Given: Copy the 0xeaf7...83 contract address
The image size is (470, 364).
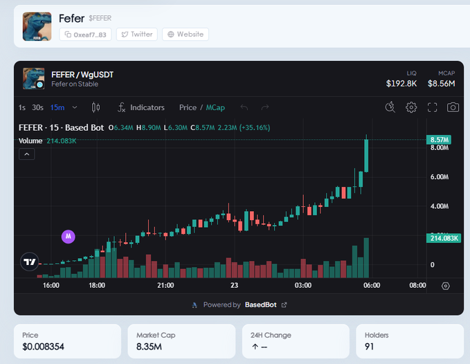Looking at the screenshot, I should tap(85, 35).
